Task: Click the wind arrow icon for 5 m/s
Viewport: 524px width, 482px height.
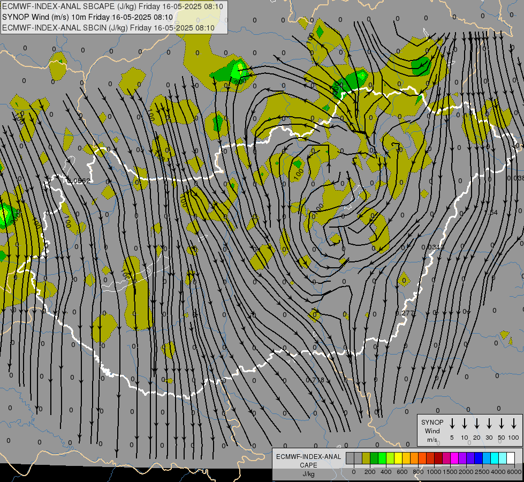Action: [452, 424]
